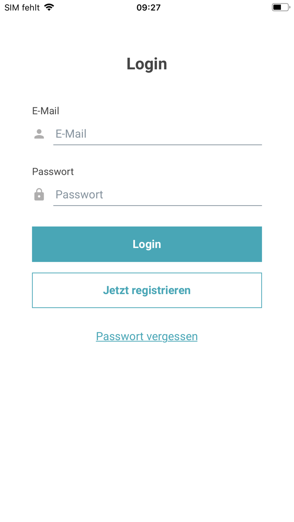Click the person icon beside E-Mail field
Screen dimensions: 294x522
(39, 133)
